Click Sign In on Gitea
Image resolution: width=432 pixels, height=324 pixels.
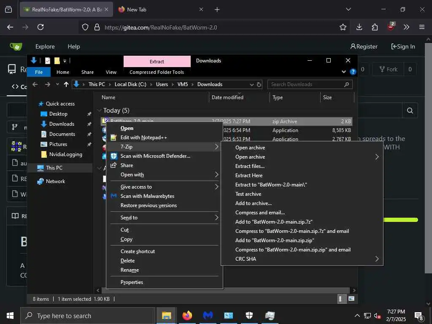[403, 46]
